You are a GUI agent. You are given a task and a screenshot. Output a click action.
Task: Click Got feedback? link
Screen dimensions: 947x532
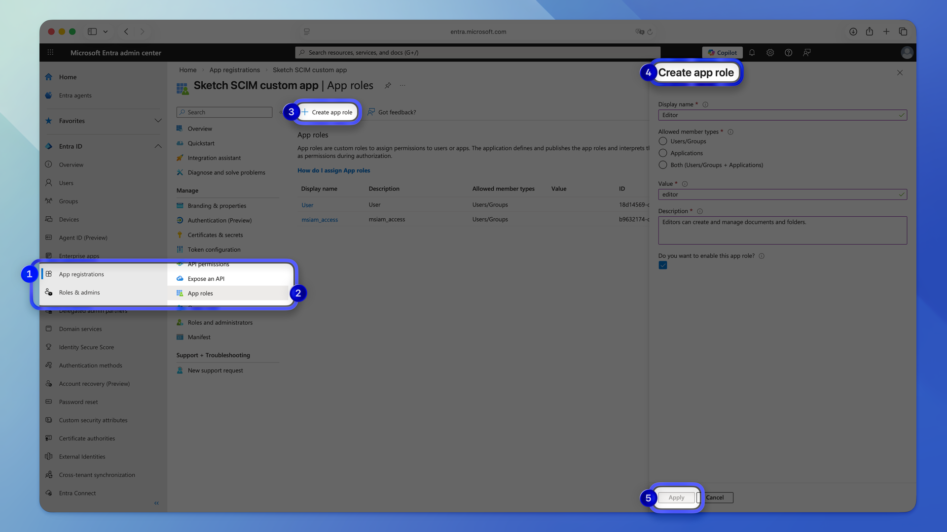pyautogui.click(x=392, y=112)
